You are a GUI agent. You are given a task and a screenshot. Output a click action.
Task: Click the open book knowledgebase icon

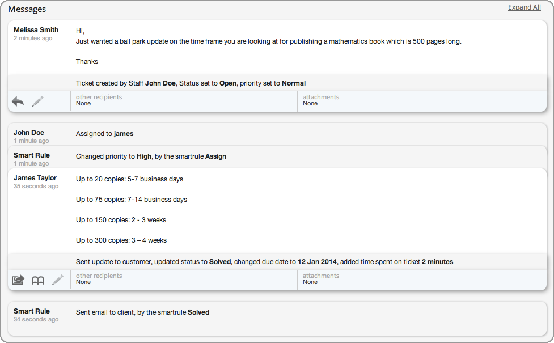tap(38, 281)
